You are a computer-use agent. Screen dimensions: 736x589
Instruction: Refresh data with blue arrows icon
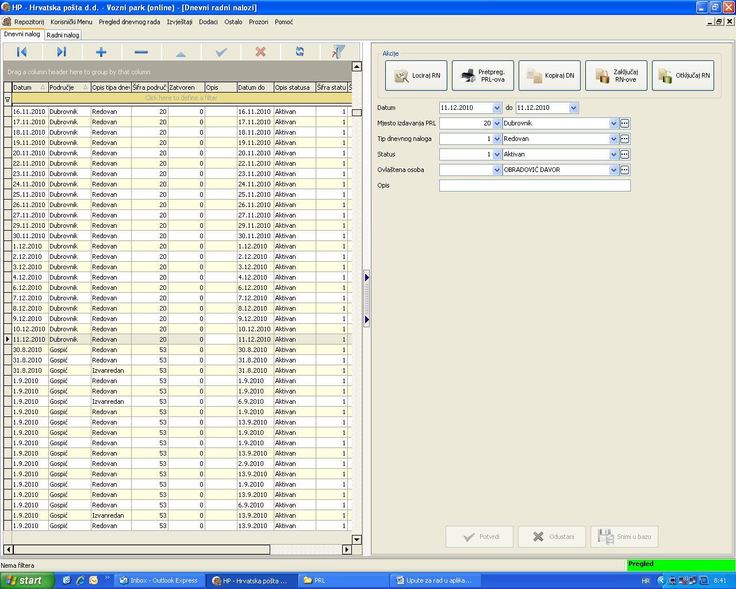click(300, 52)
